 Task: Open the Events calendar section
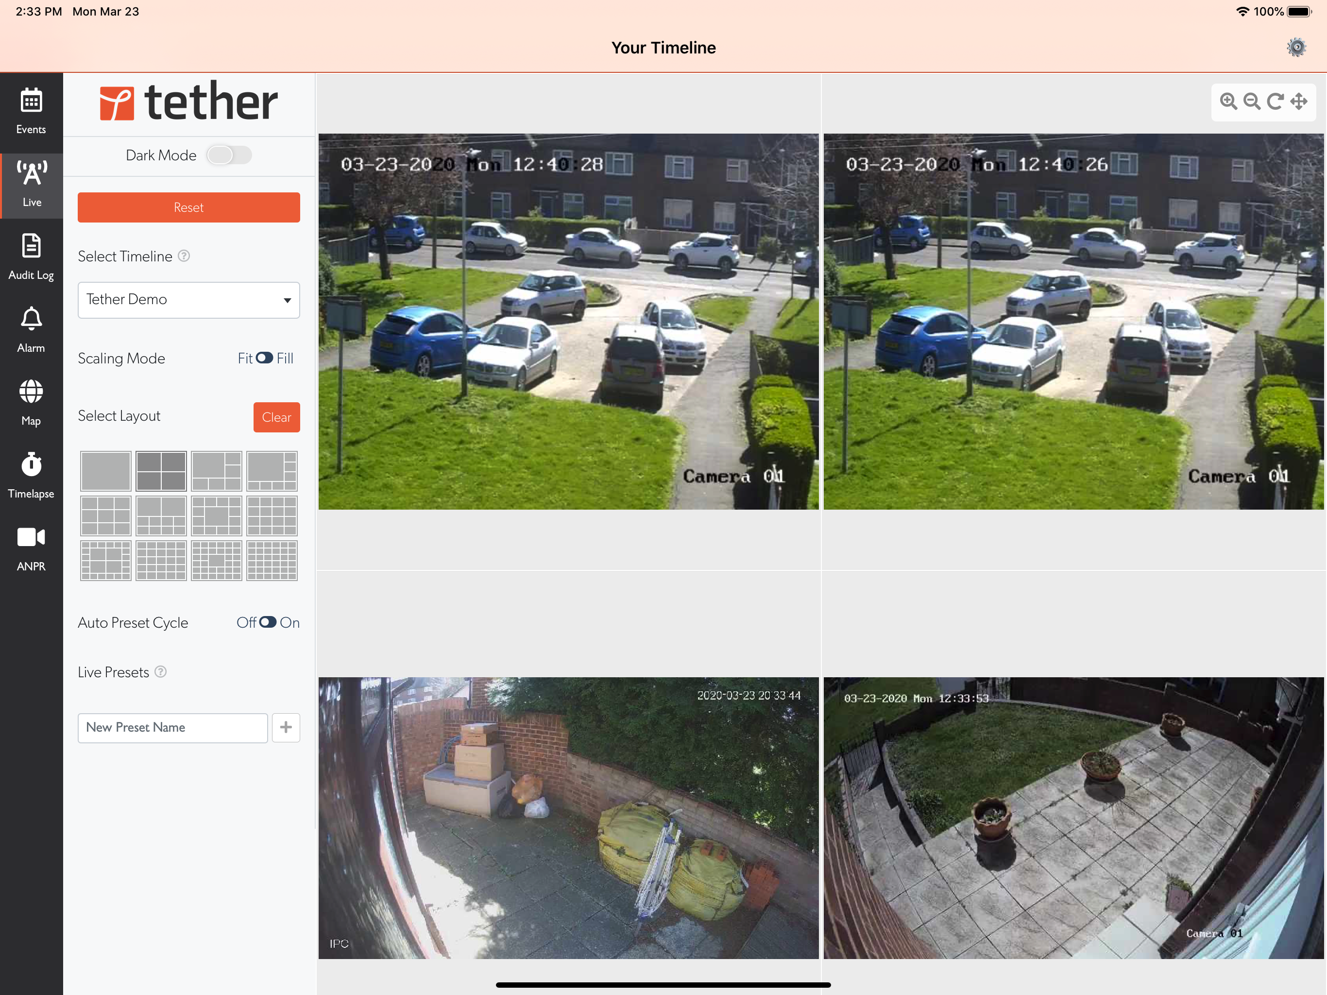click(x=31, y=112)
